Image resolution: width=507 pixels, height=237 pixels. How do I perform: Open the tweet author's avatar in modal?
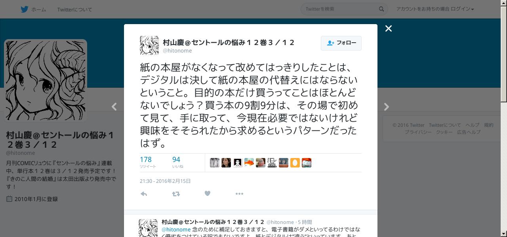coord(149,45)
